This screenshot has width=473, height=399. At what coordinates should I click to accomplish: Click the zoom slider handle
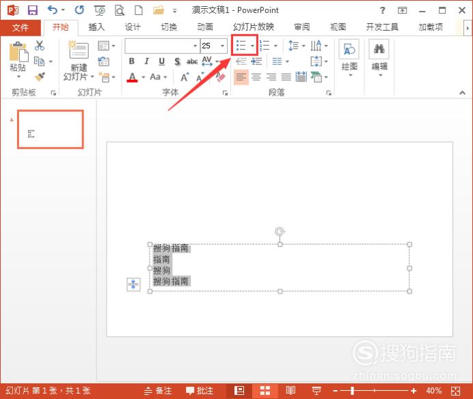[x=352, y=391]
